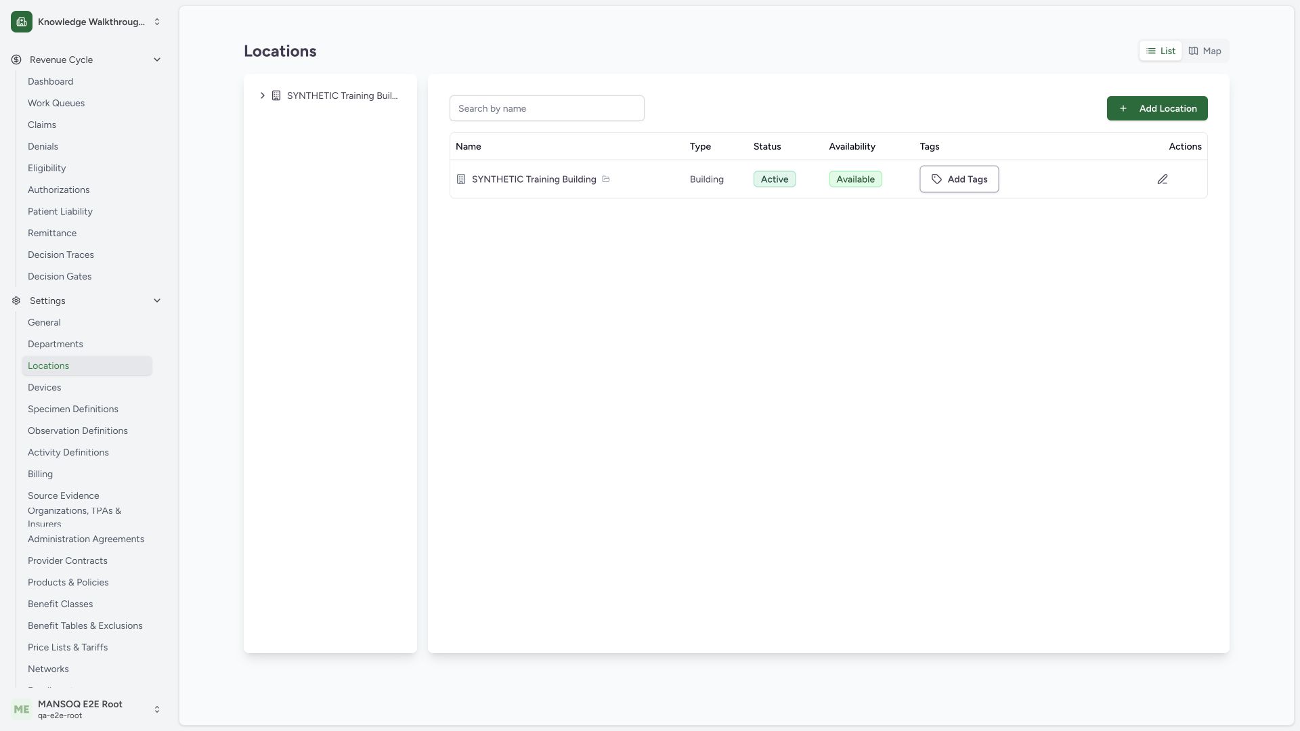Switch to List view
The image size is (1300, 731).
click(x=1161, y=51)
